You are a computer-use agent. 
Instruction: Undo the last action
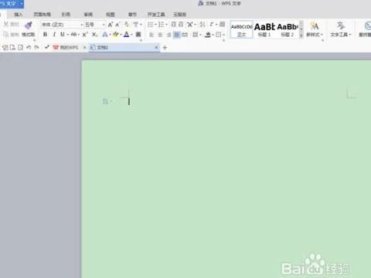(29, 47)
